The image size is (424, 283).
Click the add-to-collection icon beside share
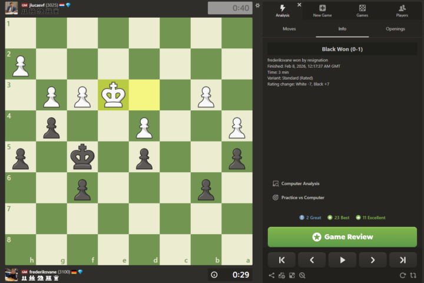[281, 275]
